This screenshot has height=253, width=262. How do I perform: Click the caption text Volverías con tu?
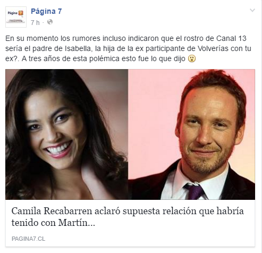tap(224, 48)
